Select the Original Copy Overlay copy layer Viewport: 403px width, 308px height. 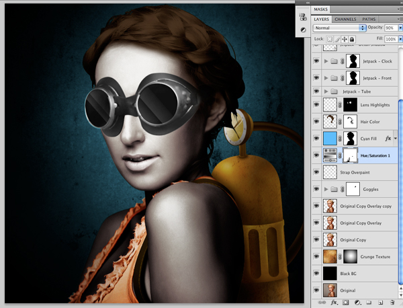coord(355,206)
